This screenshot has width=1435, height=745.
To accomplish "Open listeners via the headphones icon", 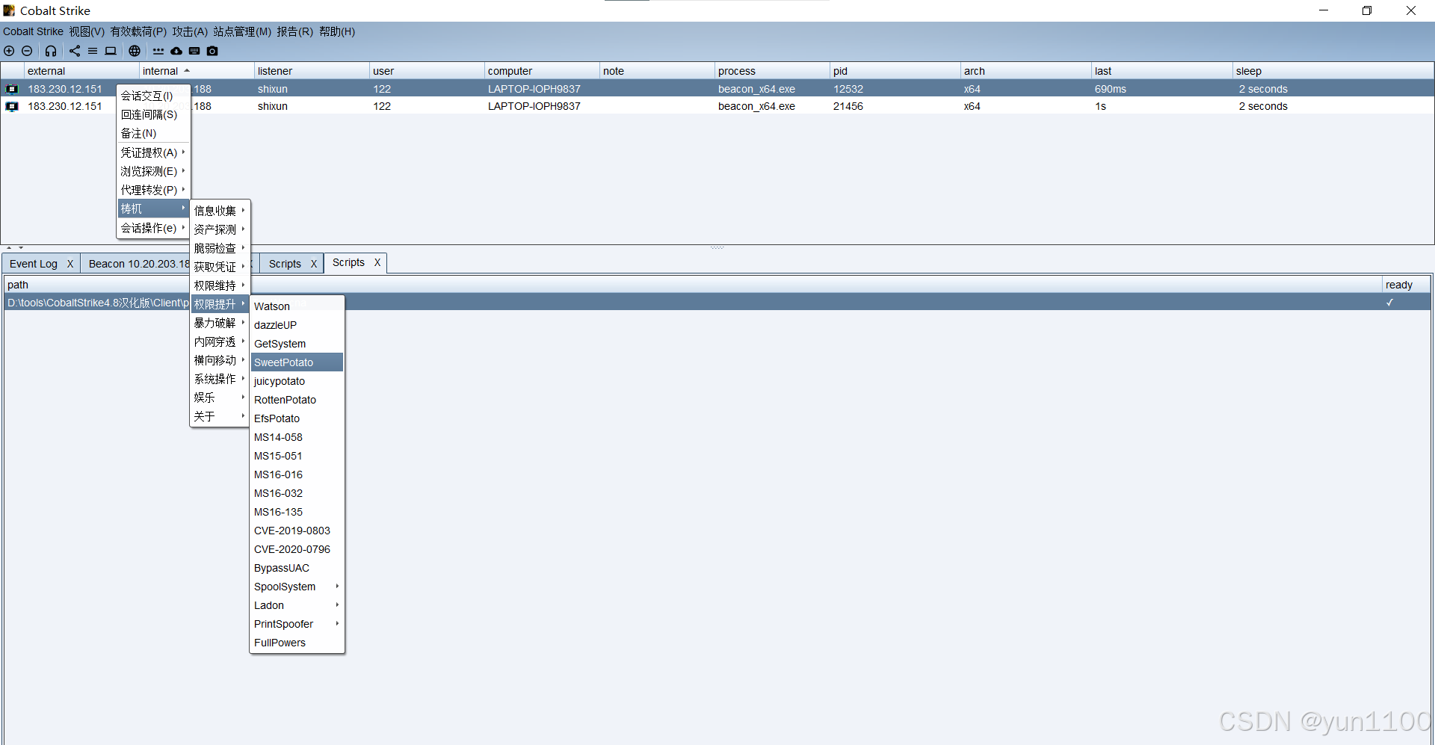I will [51, 51].
